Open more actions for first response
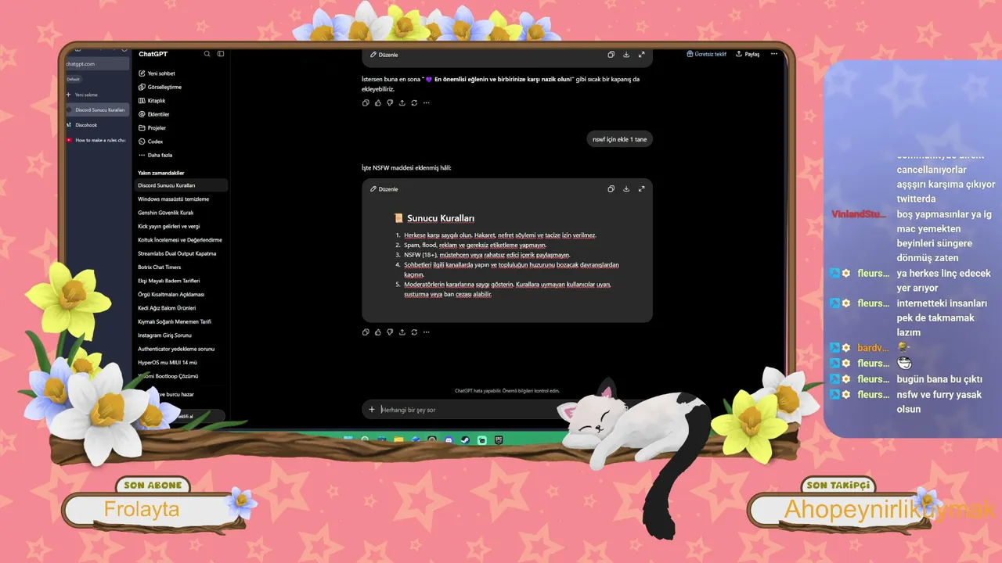This screenshot has width=1002, height=563. point(427,103)
